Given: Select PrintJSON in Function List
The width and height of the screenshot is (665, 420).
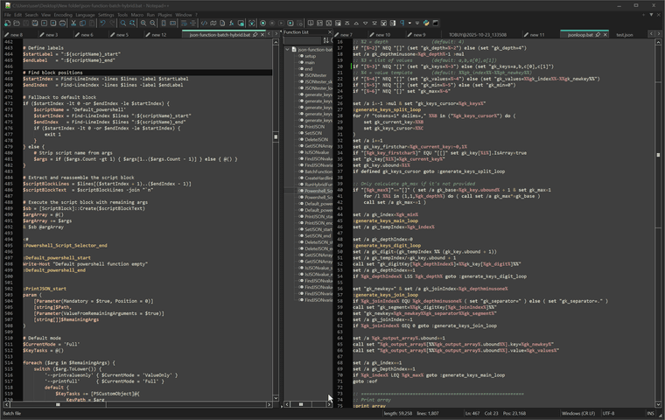Looking at the screenshot, I should tap(314, 126).
